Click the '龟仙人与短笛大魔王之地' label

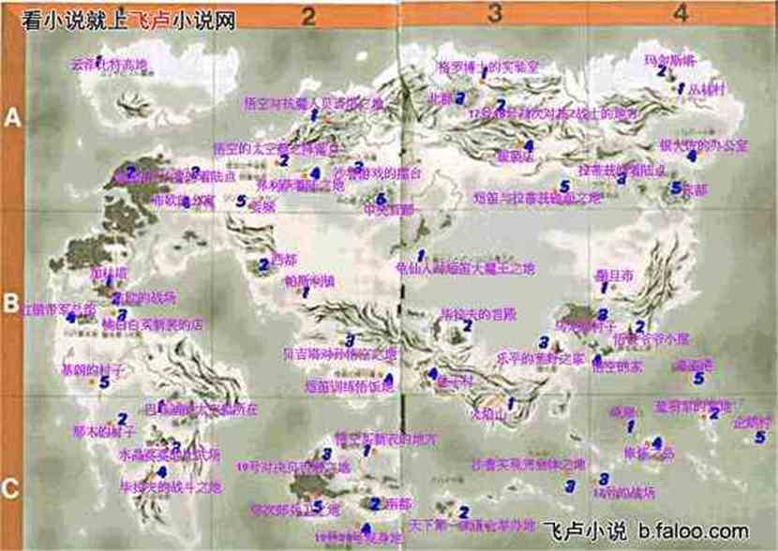point(466,269)
